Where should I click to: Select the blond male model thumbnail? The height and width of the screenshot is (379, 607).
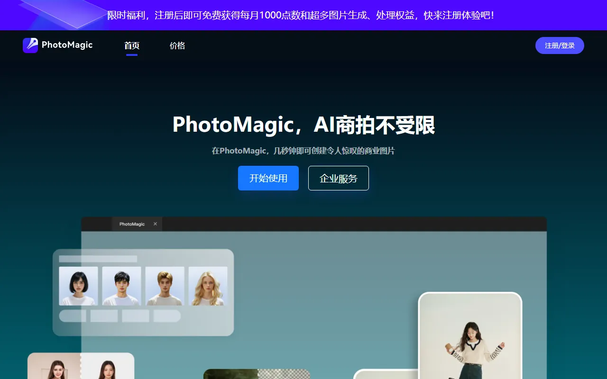pyautogui.click(x=165, y=286)
